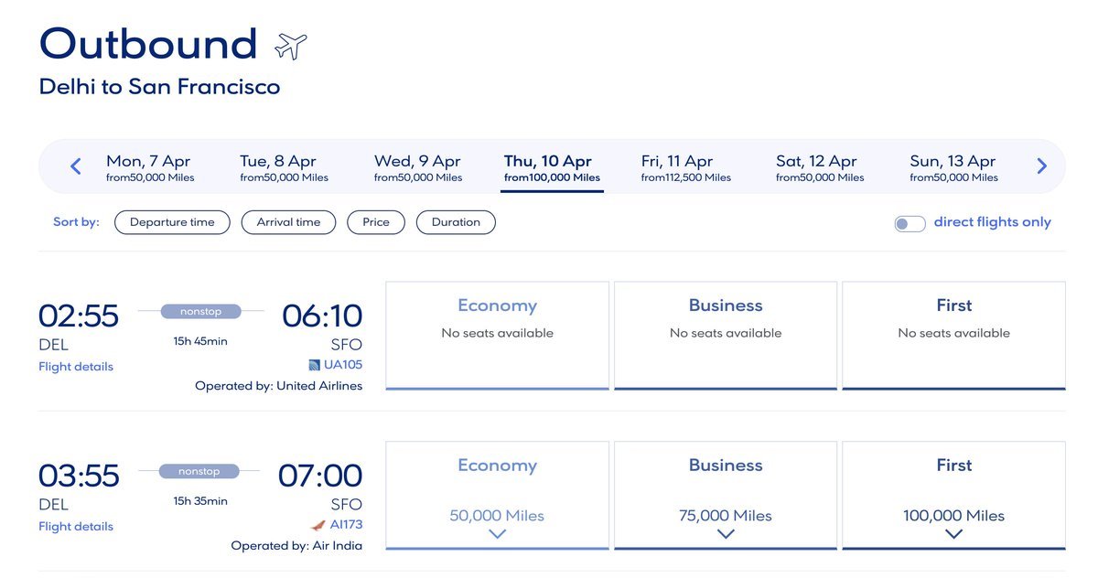Go to previous dates with left arrow
The width and height of the screenshot is (1098, 578).
coord(76,166)
